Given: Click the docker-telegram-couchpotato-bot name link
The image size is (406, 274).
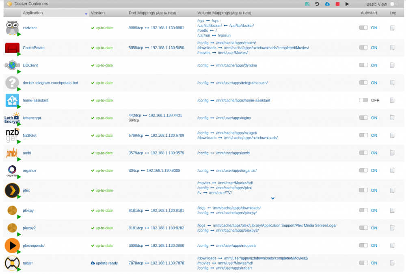Looking at the screenshot, I should point(50,83).
